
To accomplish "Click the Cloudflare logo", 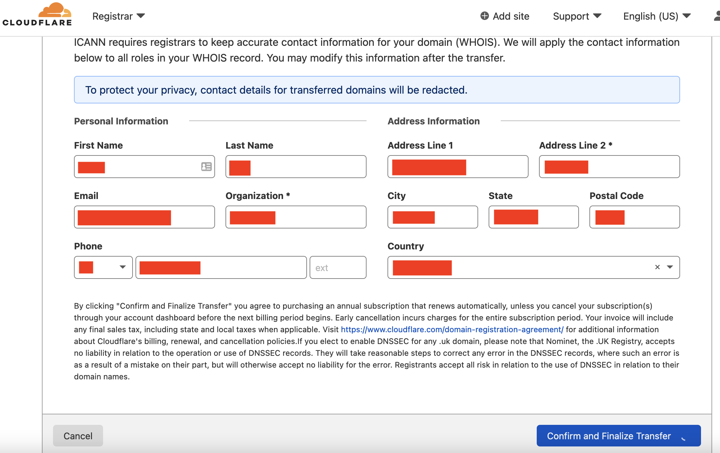I will [x=37, y=14].
